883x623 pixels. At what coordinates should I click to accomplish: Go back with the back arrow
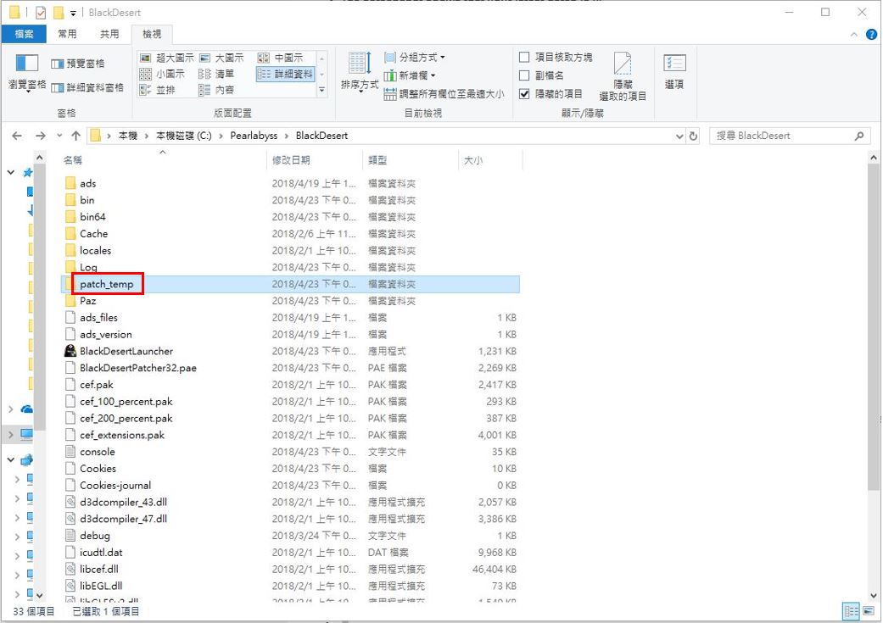tap(17, 136)
